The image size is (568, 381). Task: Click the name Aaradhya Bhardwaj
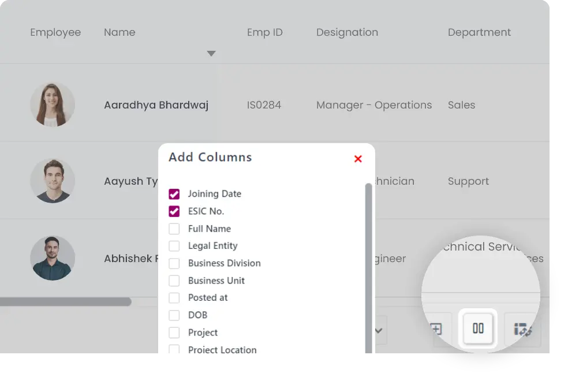[156, 105]
